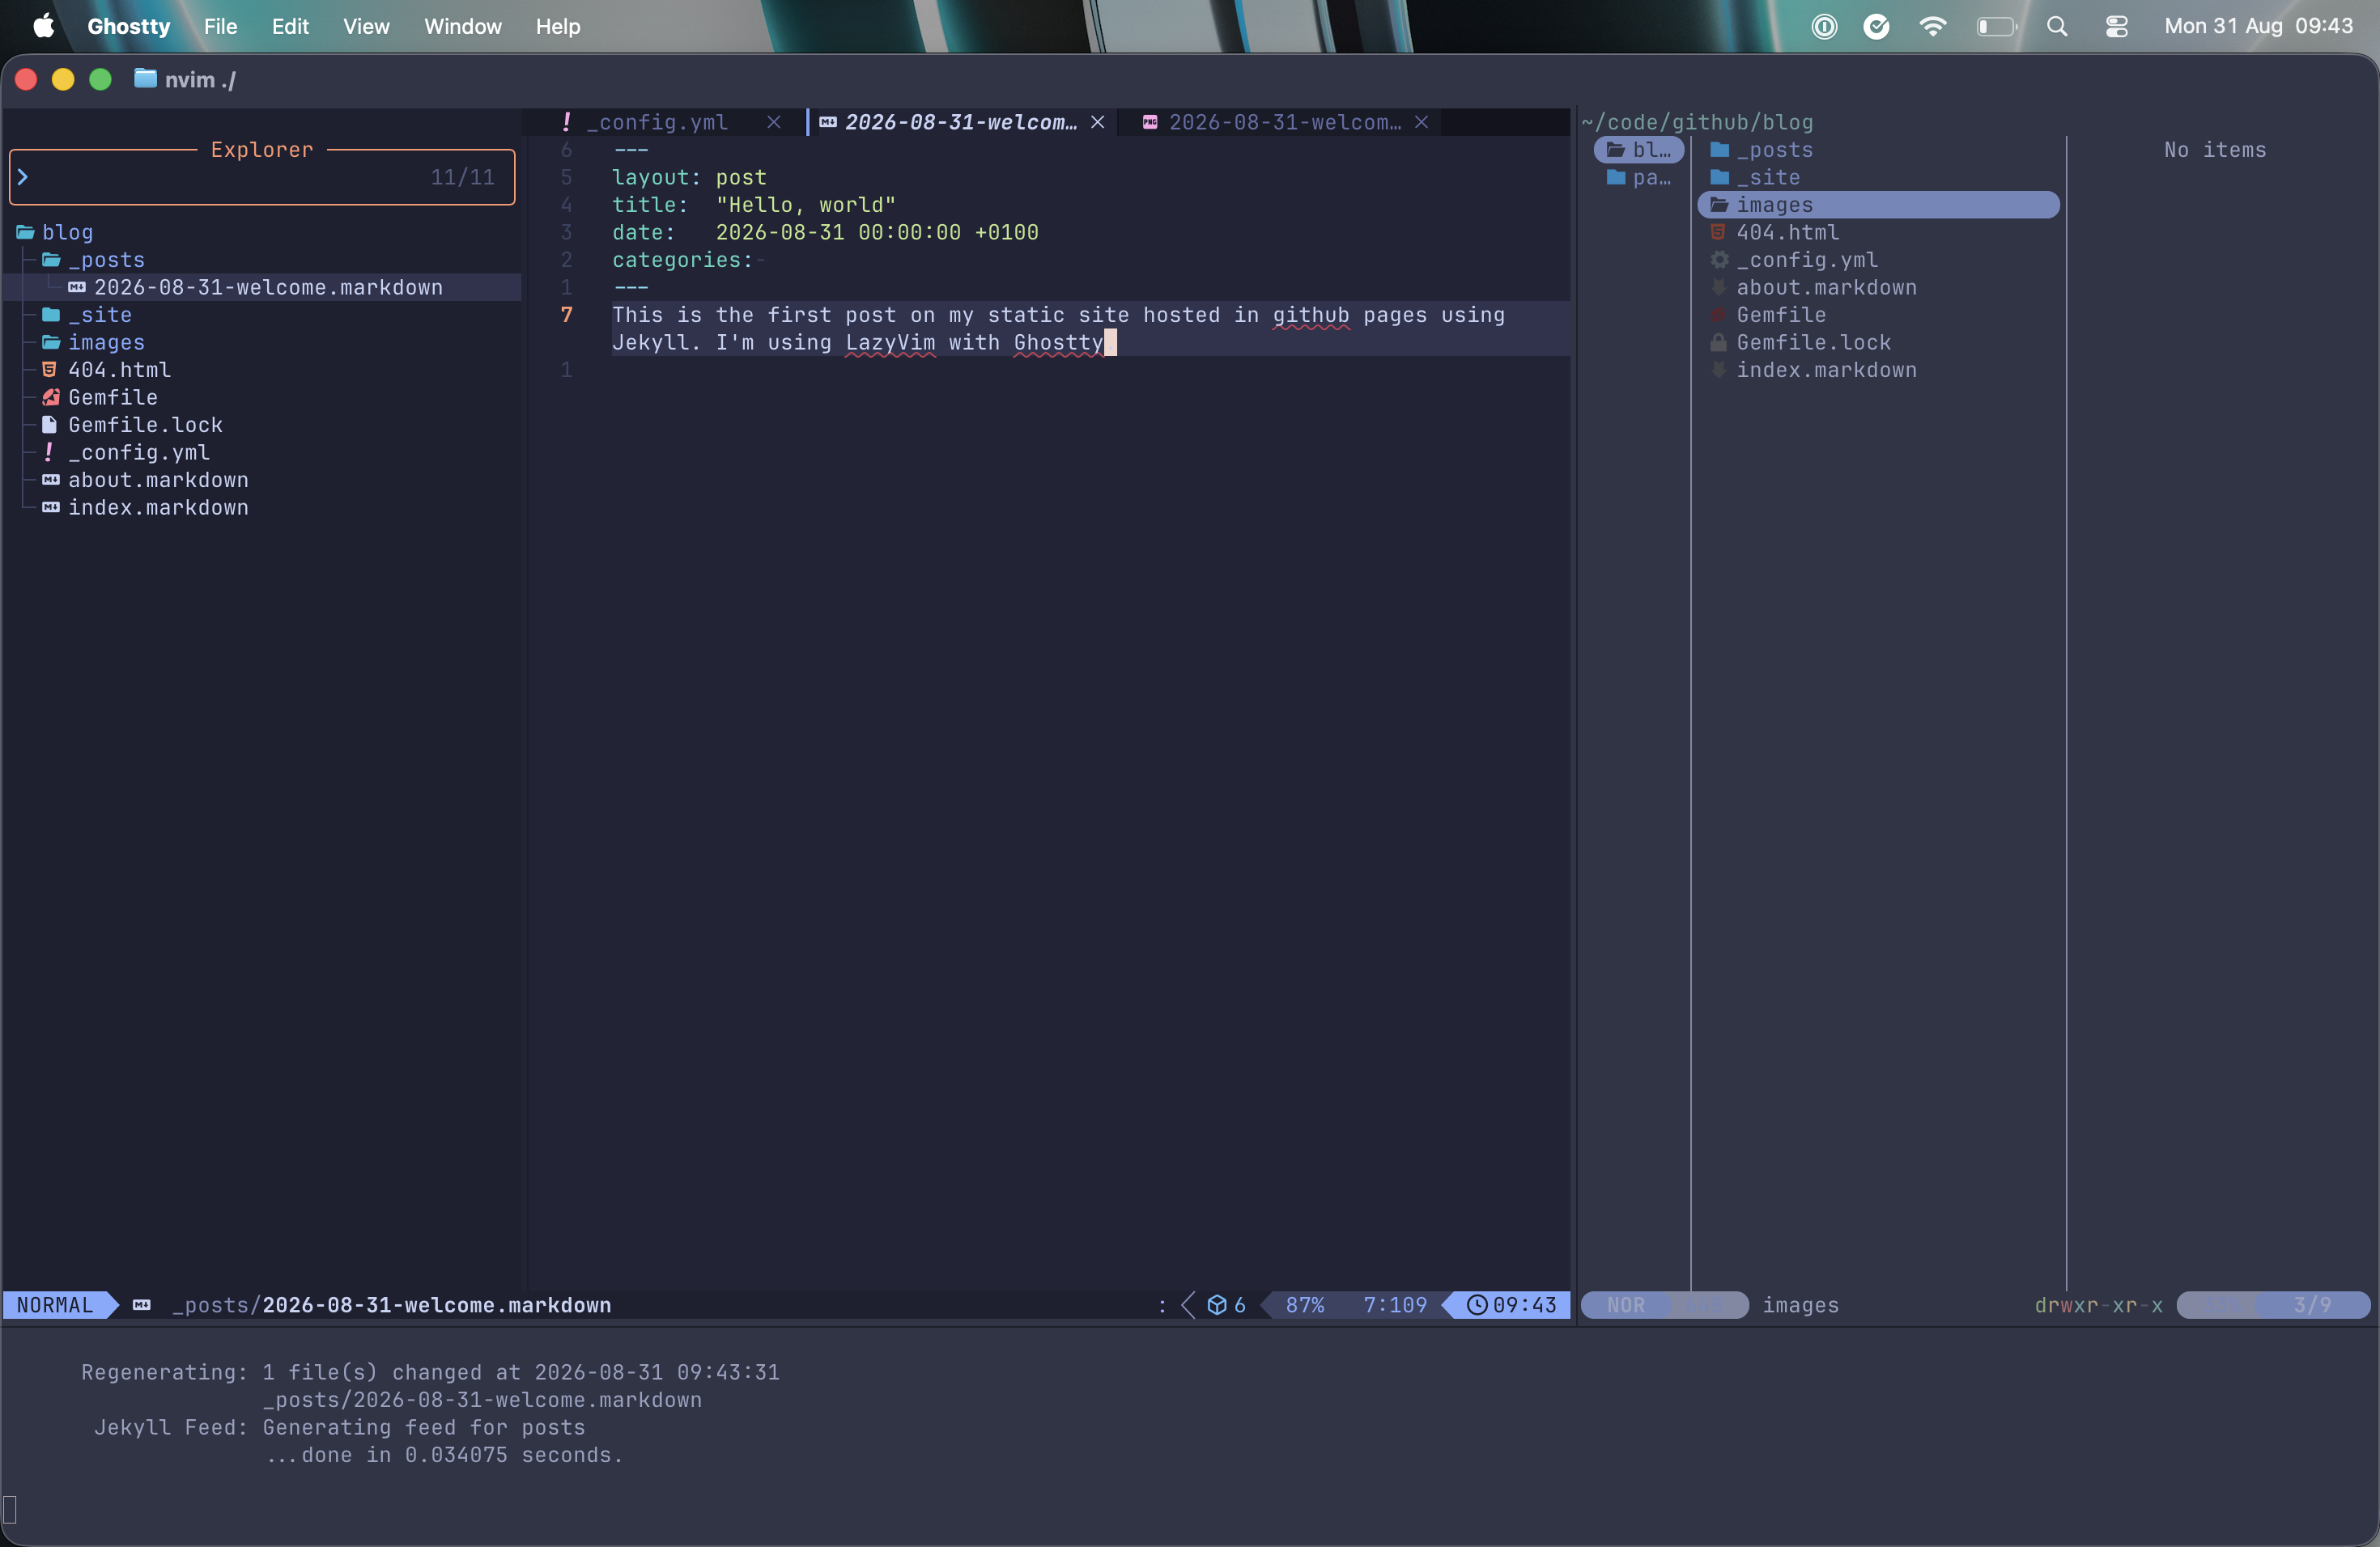Click the arrow icon beside about.markdown in the right pane
The image size is (2380, 1547).
click(1718, 288)
